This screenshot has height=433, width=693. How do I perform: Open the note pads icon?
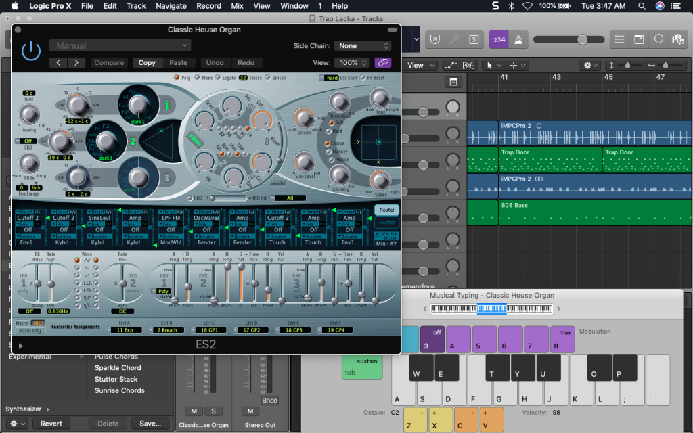pyautogui.click(x=639, y=39)
